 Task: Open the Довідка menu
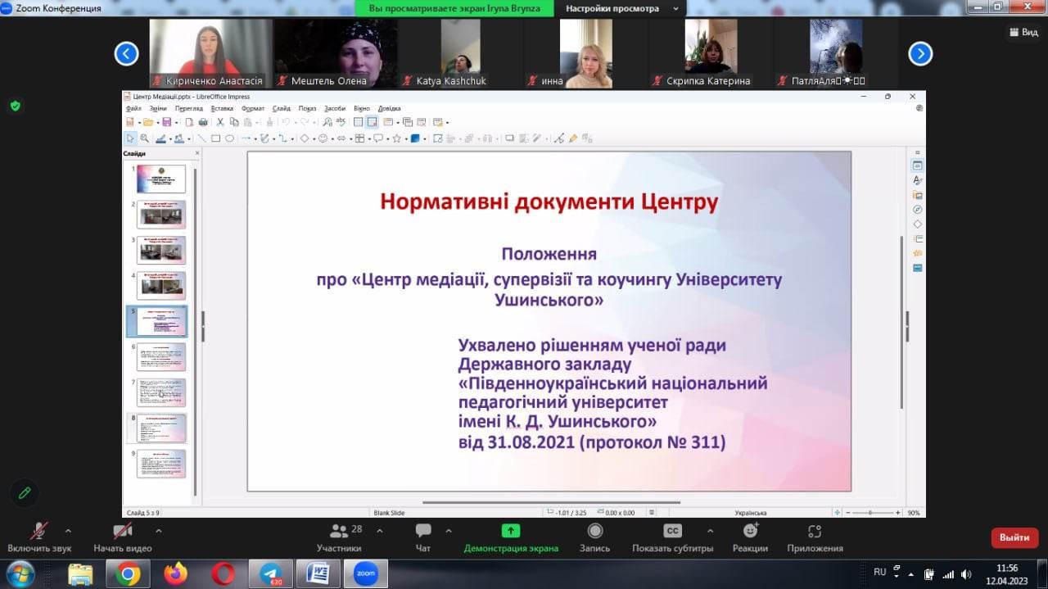390,108
